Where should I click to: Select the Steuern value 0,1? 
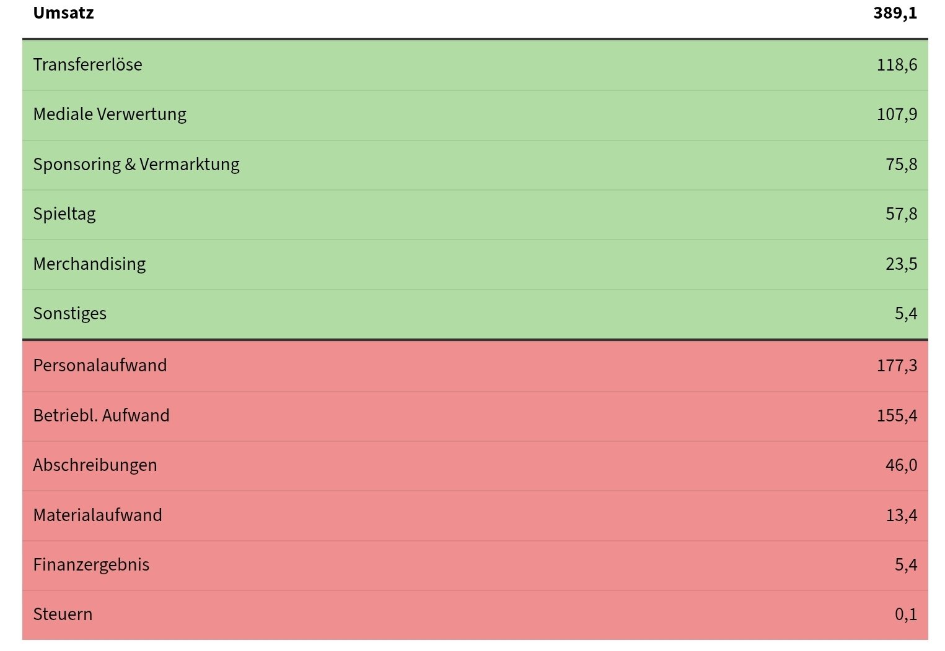(x=906, y=614)
